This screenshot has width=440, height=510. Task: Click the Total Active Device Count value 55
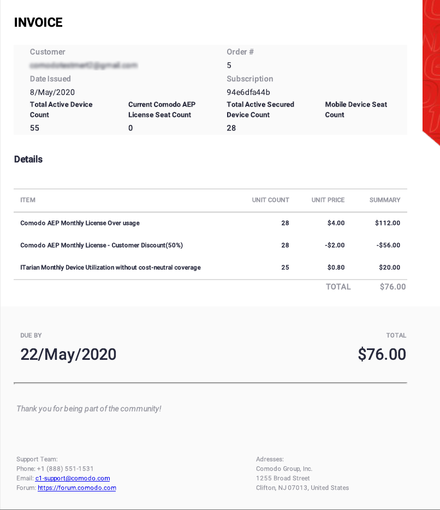tap(34, 128)
